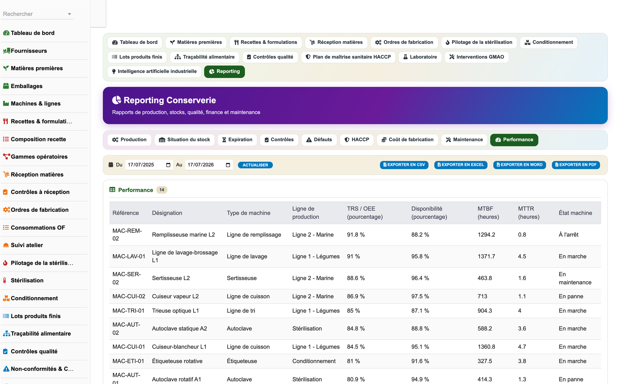
Task: Click the Pilotage de la stérilisation flame icon in sidebar
Action: 5,263
